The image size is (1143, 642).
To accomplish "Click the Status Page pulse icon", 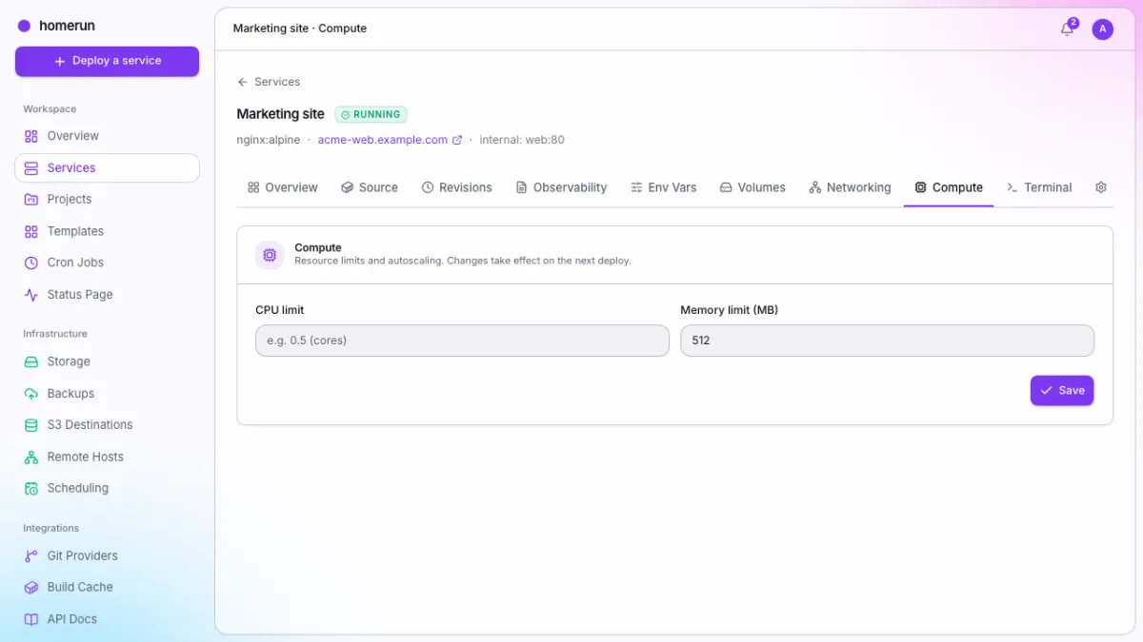I will (31, 295).
